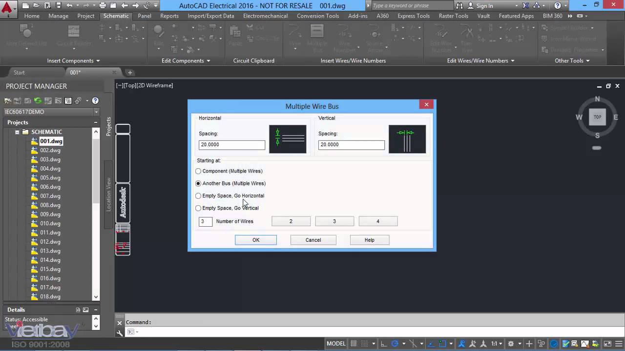
Task: Click the Vertical Spacing input field
Action: (352, 145)
